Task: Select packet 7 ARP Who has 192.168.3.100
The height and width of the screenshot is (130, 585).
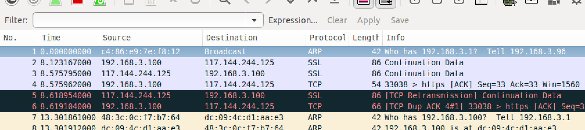Action: 292,118
